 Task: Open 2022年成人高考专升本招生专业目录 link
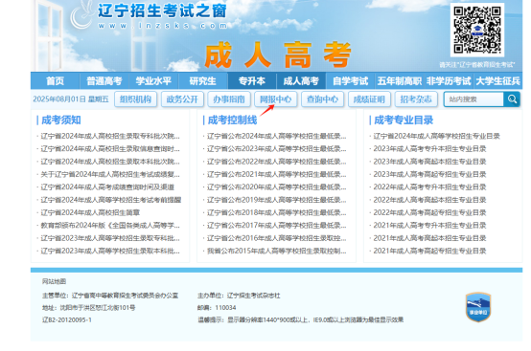pos(429,187)
